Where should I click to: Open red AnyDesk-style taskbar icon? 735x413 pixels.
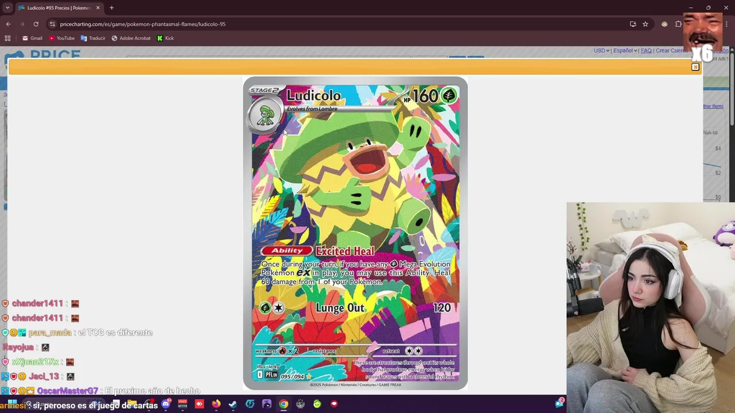pos(199,404)
